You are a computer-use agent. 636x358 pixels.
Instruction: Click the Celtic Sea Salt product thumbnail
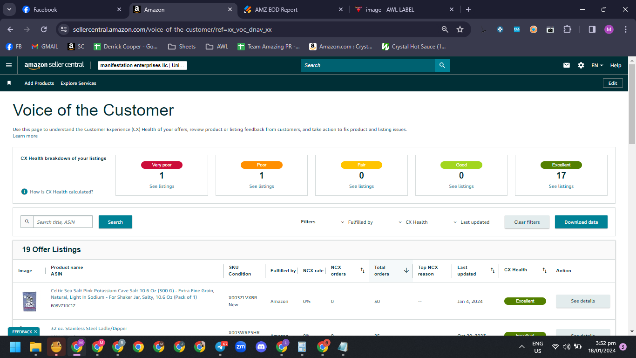(x=30, y=301)
